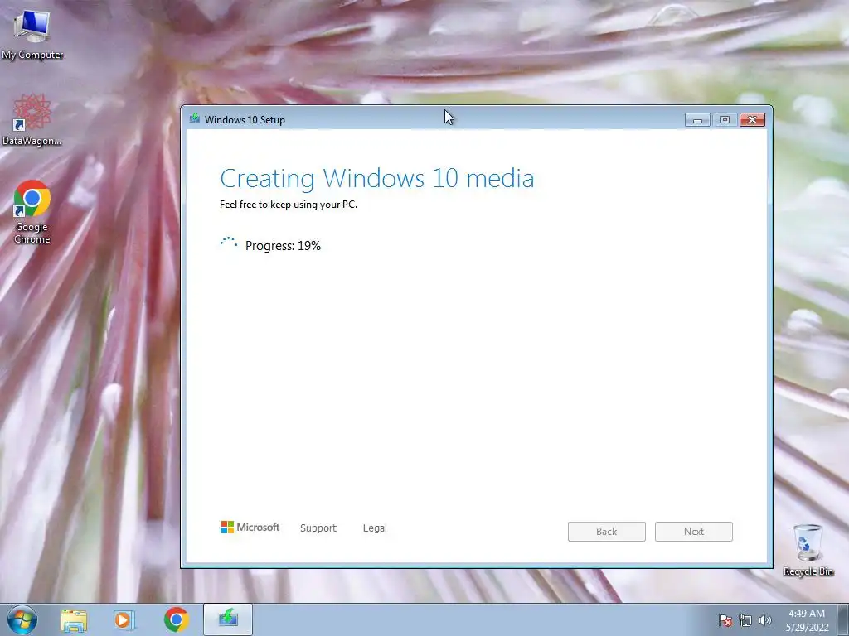
Task: Click the 'Progress: 19%' text
Action: [284, 245]
